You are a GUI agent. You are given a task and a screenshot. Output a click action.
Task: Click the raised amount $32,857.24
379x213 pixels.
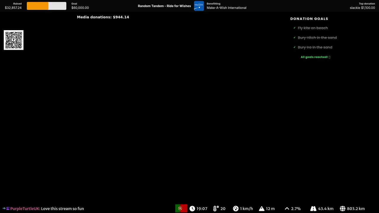(x=13, y=8)
